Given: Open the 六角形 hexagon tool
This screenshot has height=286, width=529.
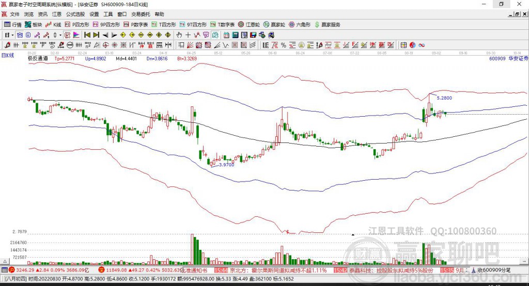Looking at the screenshot, I should click(300, 25).
